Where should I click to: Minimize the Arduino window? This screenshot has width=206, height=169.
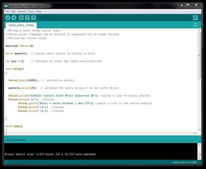click(182, 5)
